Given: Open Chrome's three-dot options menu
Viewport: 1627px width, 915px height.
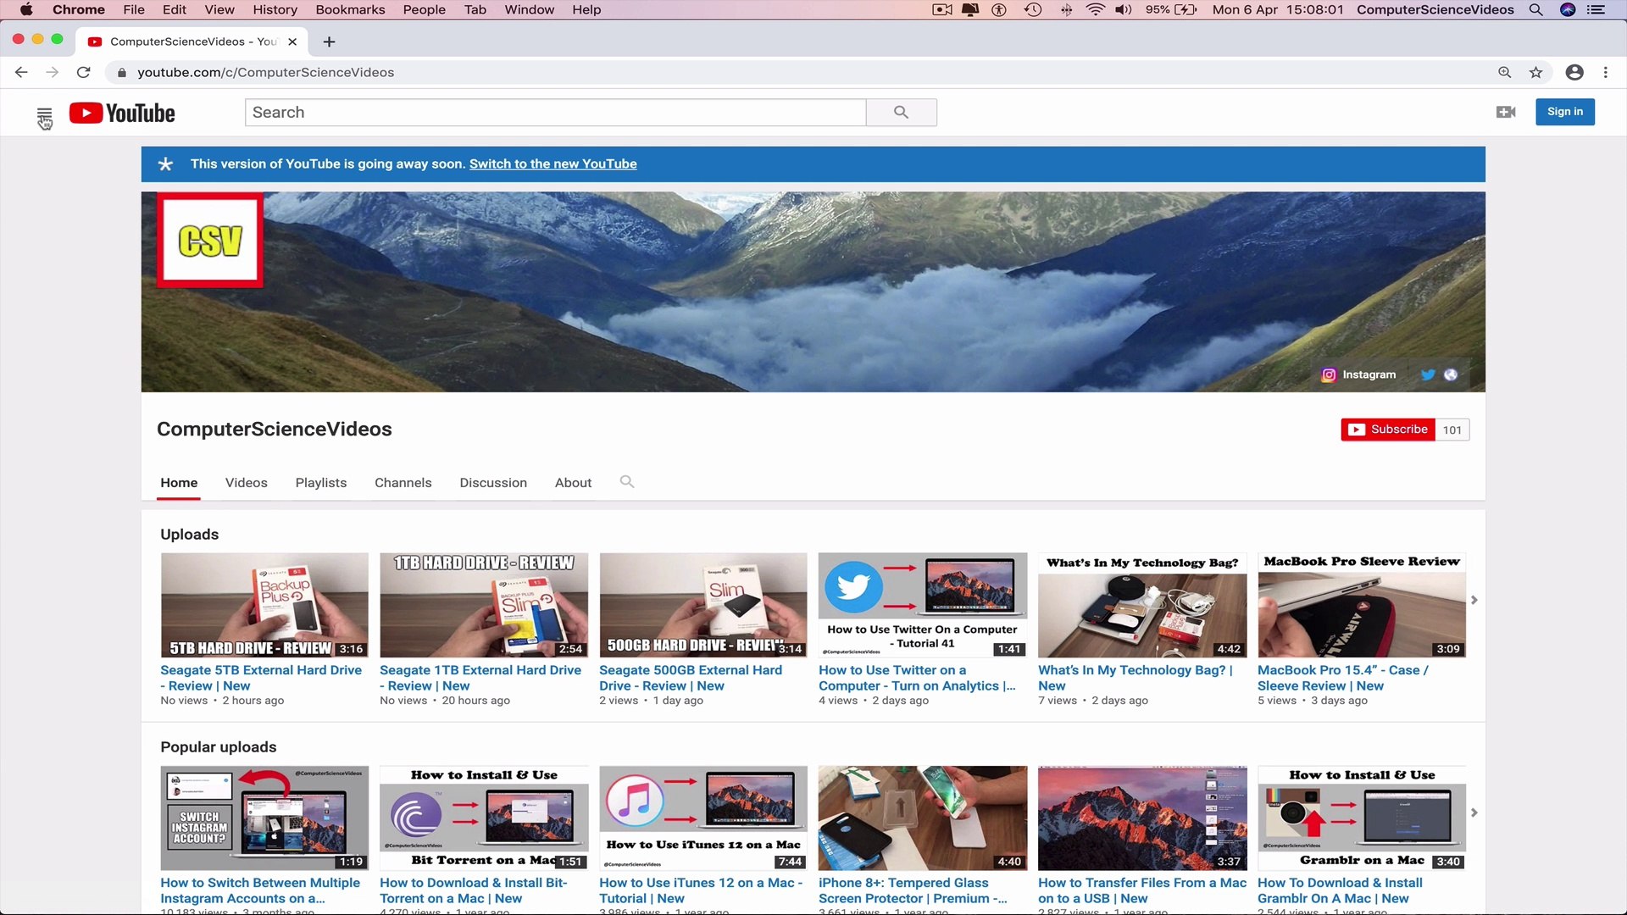Looking at the screenshot, I should [x=1606, y=72].
